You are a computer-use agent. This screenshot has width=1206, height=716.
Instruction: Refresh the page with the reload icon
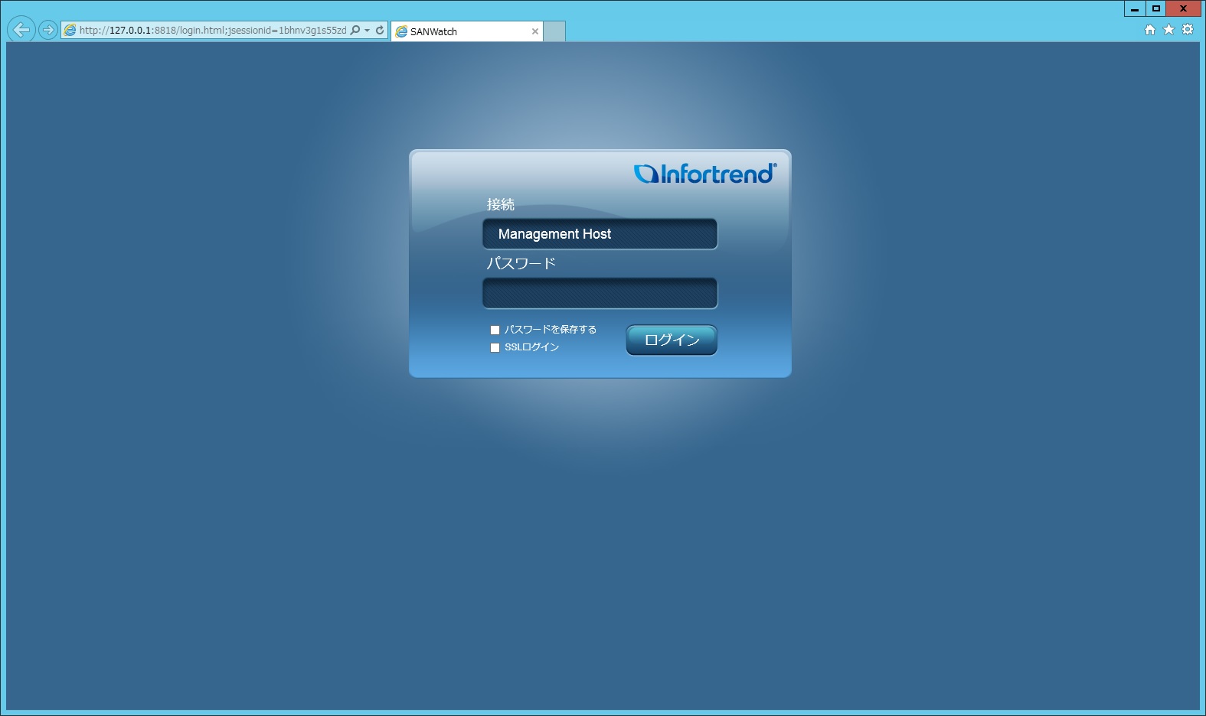tap(380, 31)
